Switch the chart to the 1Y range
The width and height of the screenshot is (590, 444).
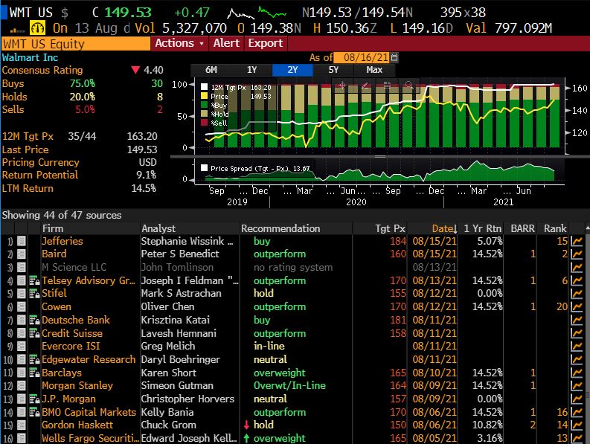(x=251, y=70)
